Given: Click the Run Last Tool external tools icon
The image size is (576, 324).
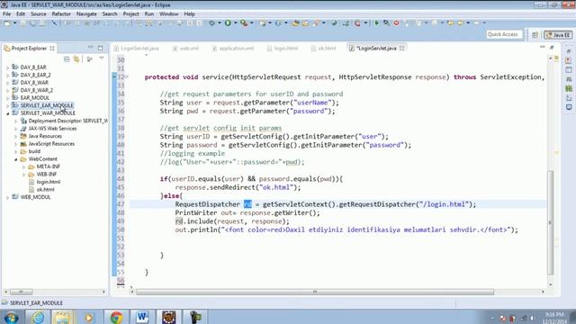Looking at the screenshot, I should [x=244, y=23].
